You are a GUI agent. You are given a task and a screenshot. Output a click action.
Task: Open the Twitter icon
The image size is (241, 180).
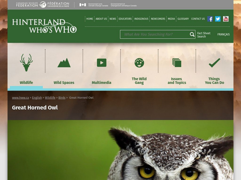pyautogui.click(x=217, y=19)
